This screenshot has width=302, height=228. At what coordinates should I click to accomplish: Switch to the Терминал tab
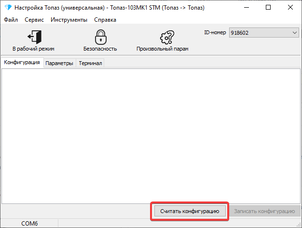(x=90, y=63)
